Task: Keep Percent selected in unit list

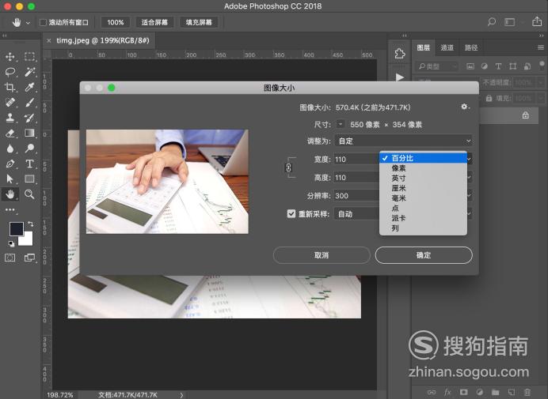Action: point(423,158)
